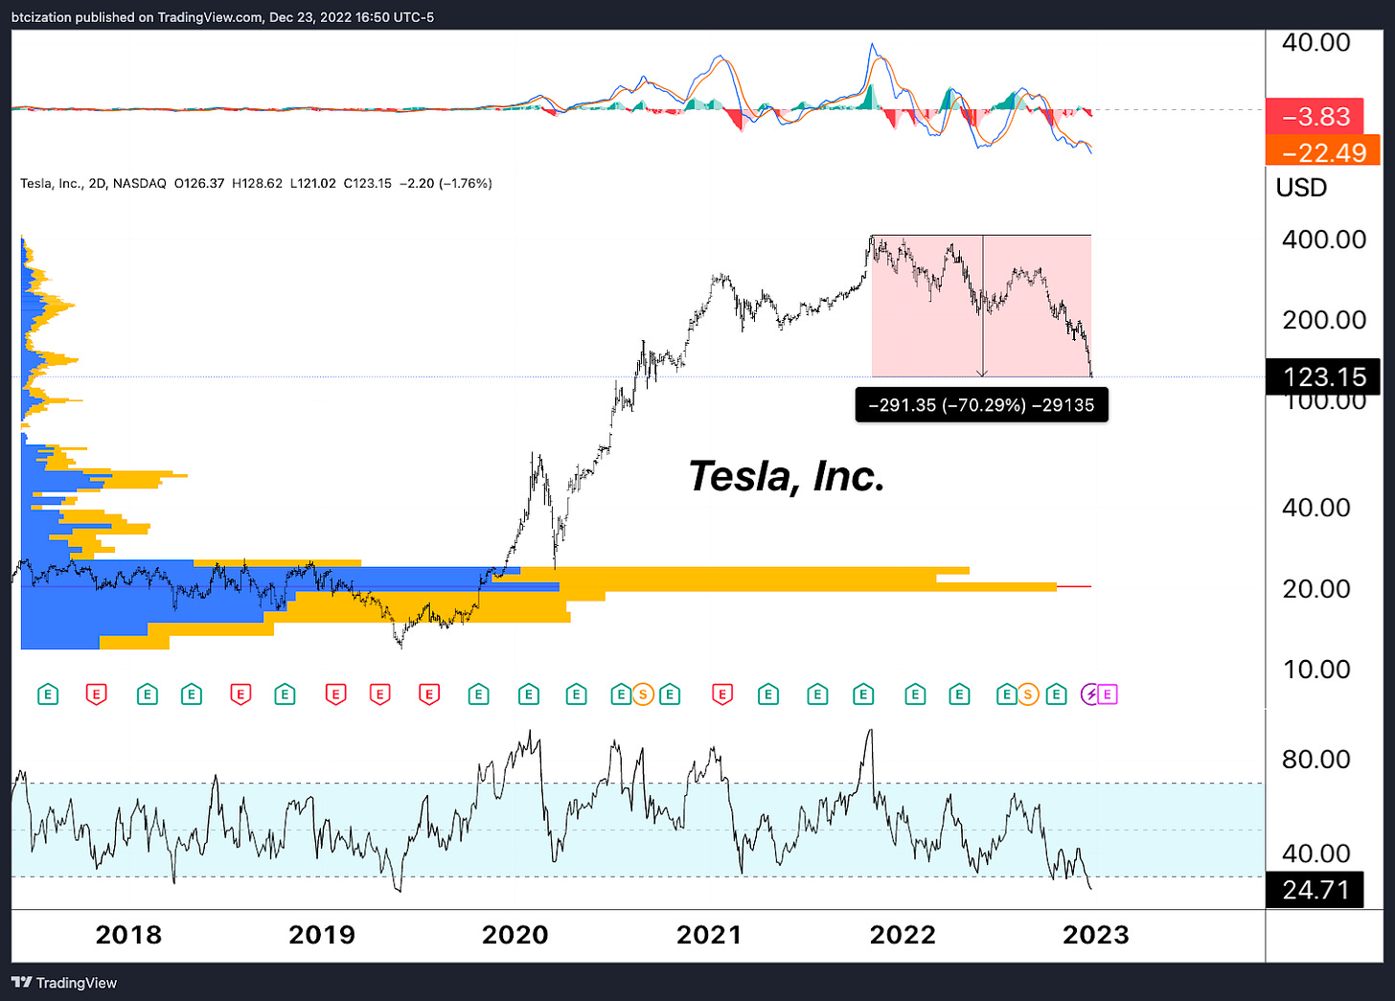
Task: Click the 200.00 price axis label
Action: point(1324,320)
